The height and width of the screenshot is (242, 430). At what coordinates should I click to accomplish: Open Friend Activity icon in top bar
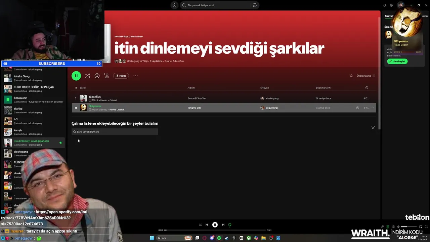pyautogui.click(x=391, y=5)
